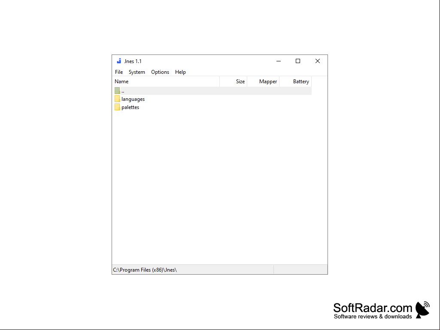Image resolution: width=440 pixels, height=330 pixels.
Task: Sort list by the Battery column header
Action: tap(295, 82)
